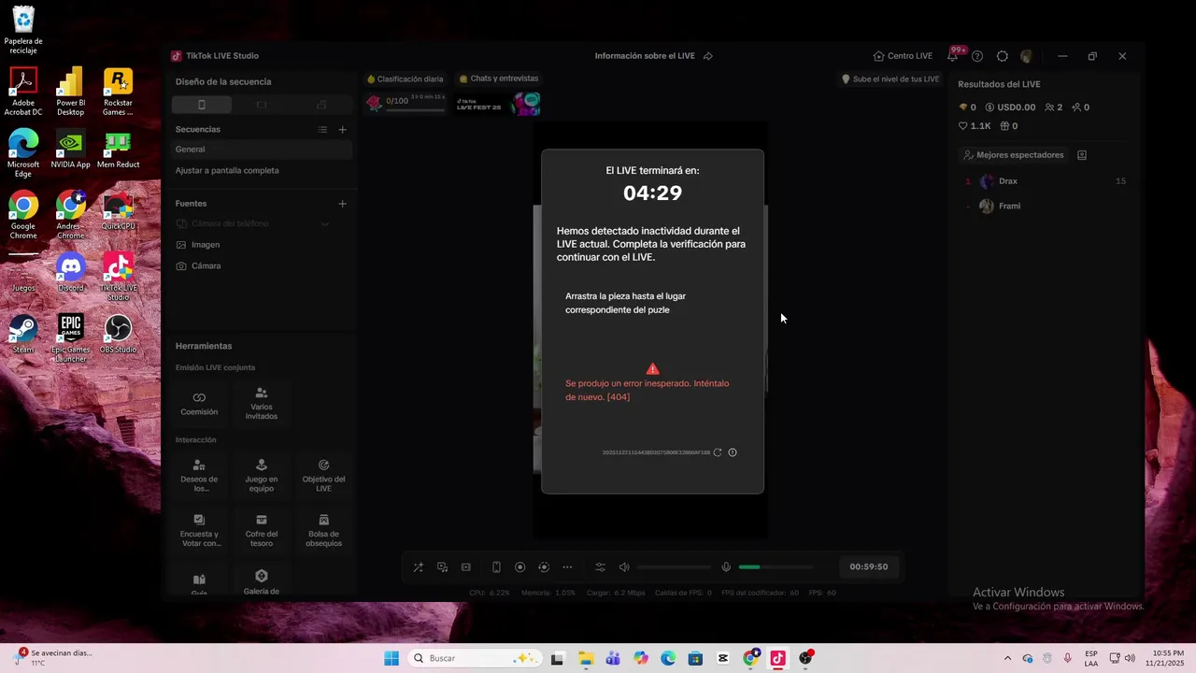Adjust the speaker volume slider
Screen dimensions: 1196x673
click(675, 567)
